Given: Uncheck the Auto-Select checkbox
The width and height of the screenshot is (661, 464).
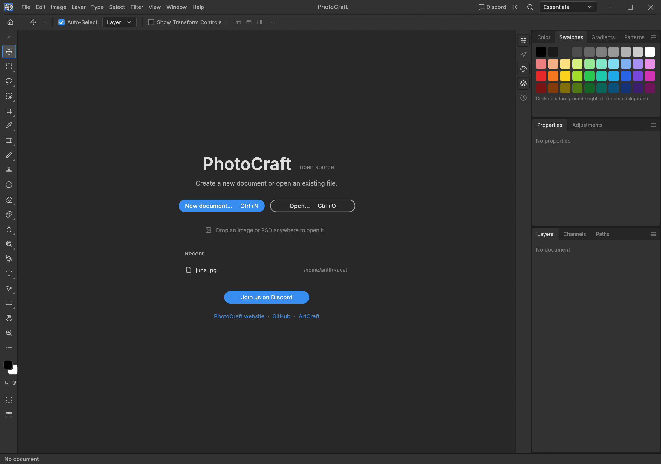Looking at the screenshot, I should tap(61, 22).
